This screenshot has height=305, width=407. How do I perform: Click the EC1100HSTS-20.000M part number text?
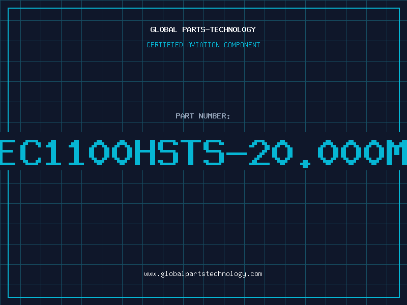click(x=203, y=153)
